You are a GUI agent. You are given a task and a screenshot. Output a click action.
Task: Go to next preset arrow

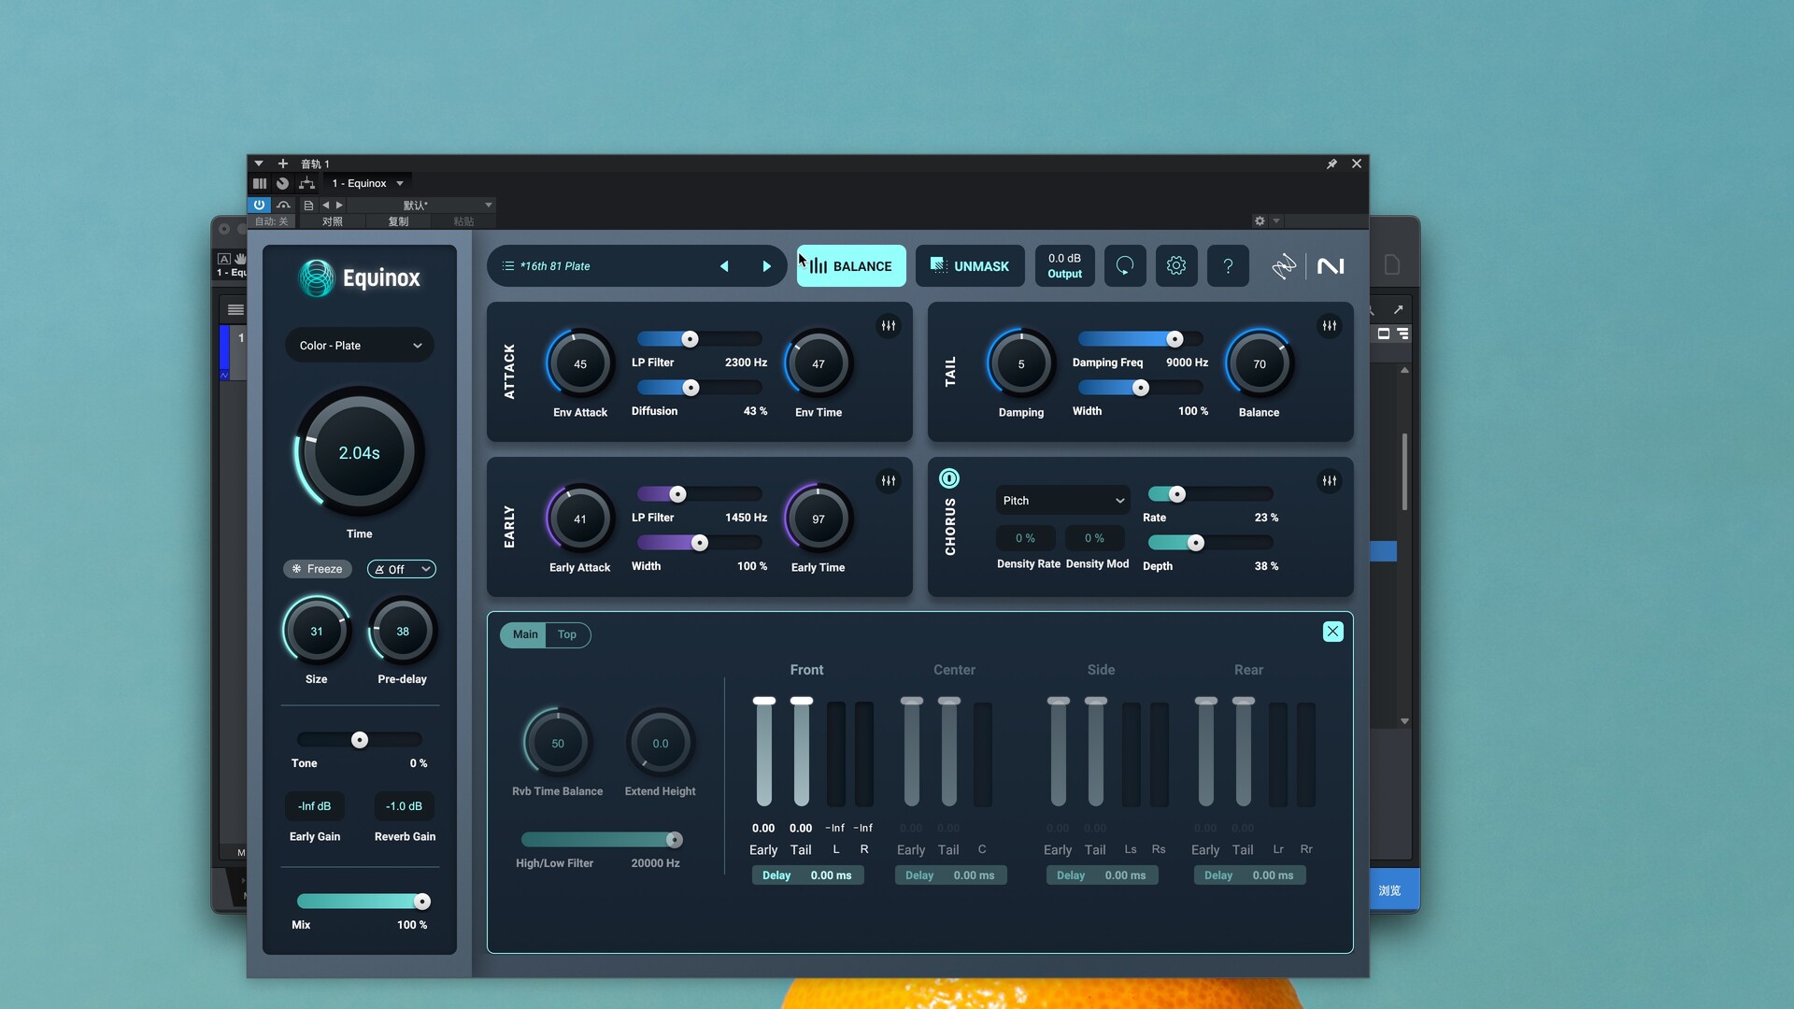[767, 266]
